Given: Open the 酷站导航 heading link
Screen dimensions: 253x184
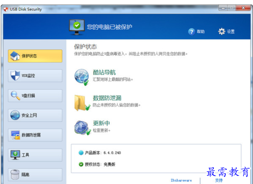Looking at the screenshot, I should coord(104,72).
